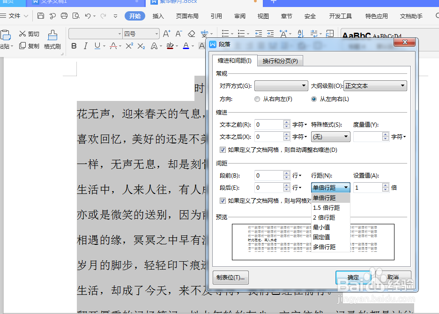Switch to the 换行和分页(P) dialog tab
439x314 pixels.
(x=280, y=61)
